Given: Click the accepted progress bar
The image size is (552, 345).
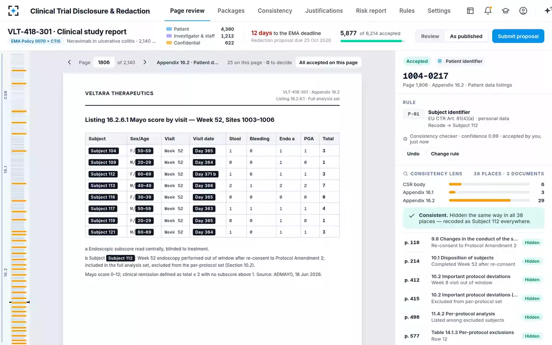Looking at the screenshot, I should pos(373,41).
